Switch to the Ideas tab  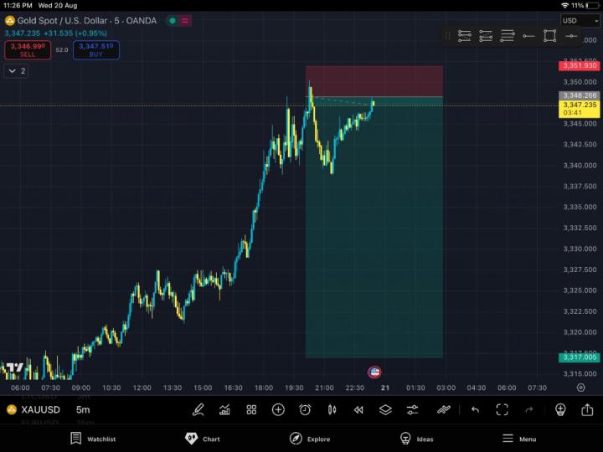[x=416, y=439]
